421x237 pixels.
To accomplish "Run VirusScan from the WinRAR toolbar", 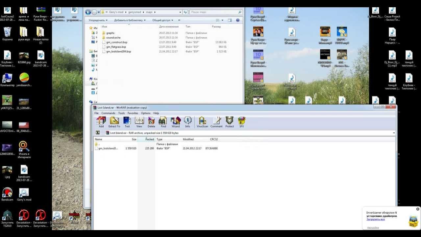I will [202, 122].
